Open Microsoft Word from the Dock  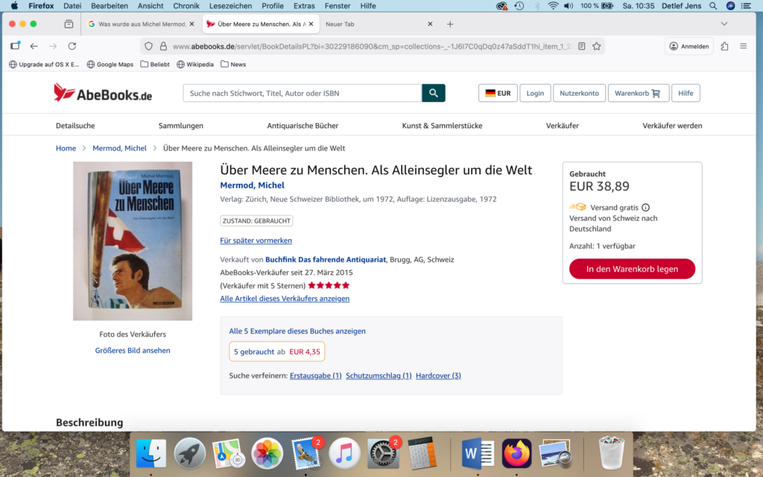pos(478,453)
